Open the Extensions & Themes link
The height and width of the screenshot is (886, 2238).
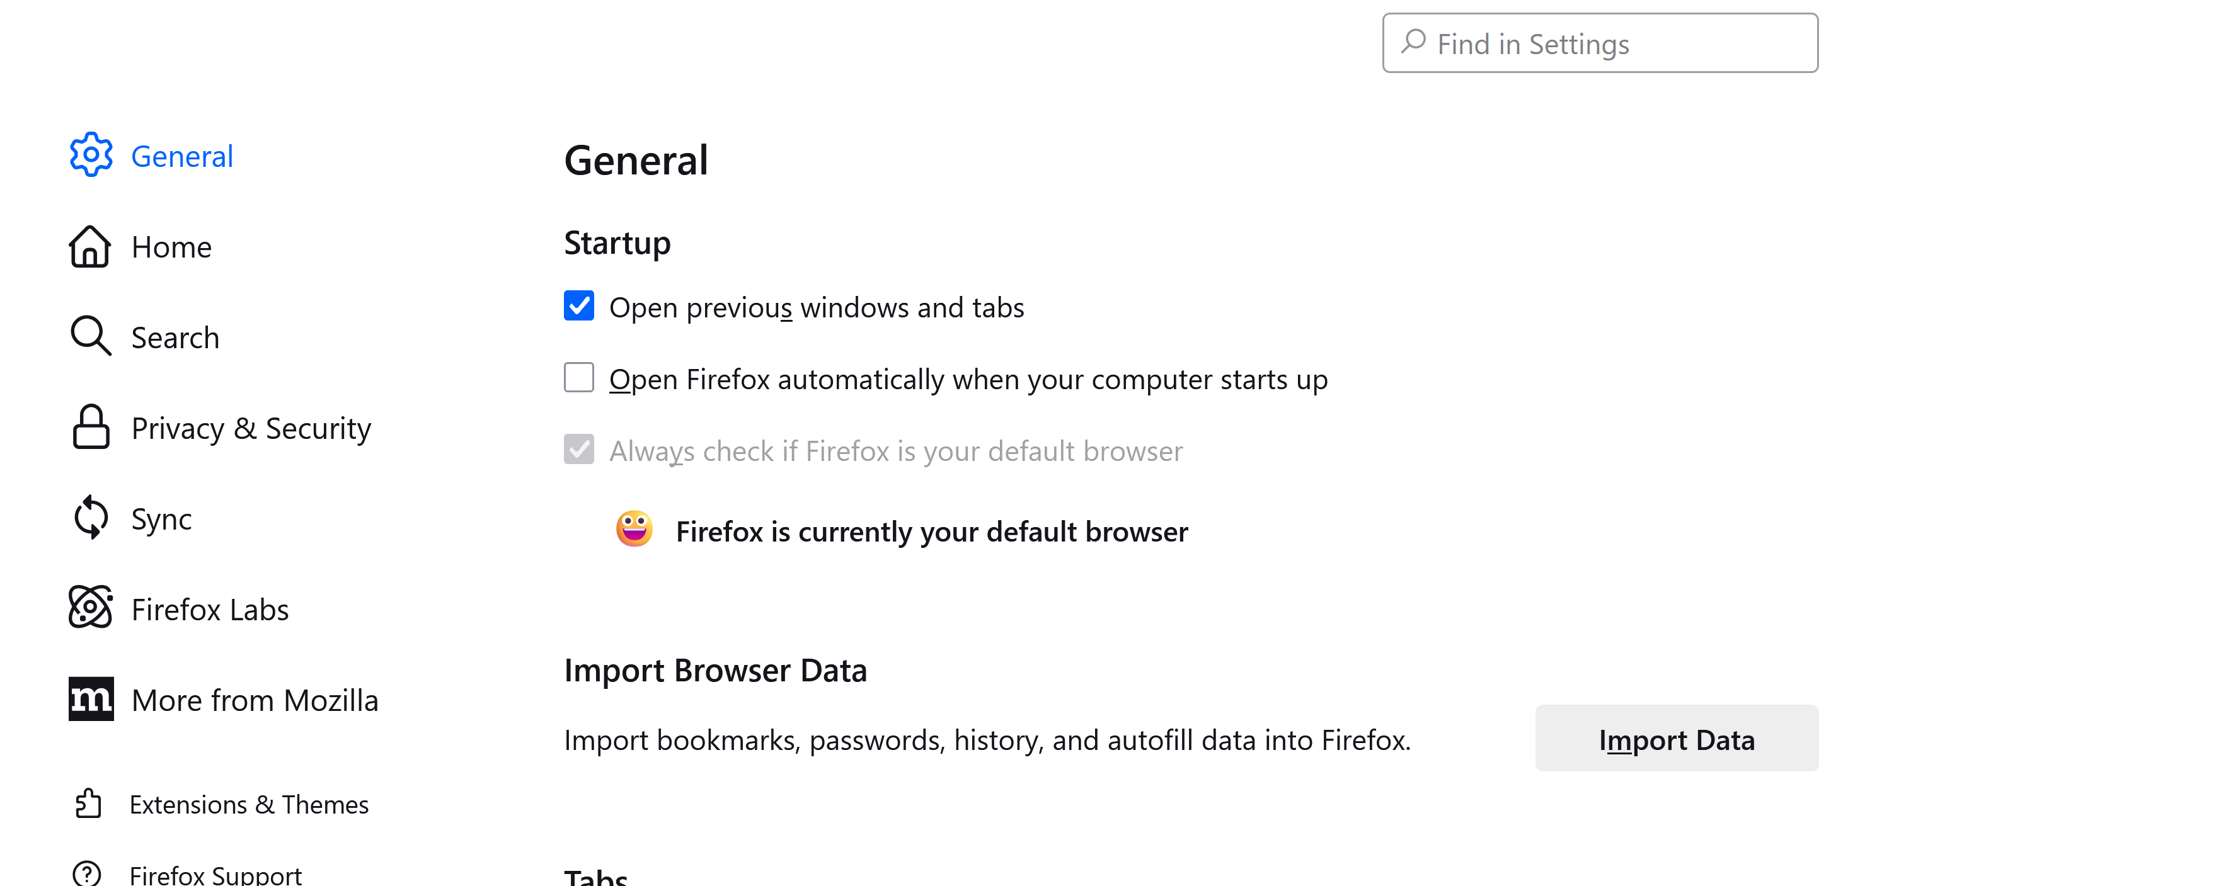tap(248, 805)
